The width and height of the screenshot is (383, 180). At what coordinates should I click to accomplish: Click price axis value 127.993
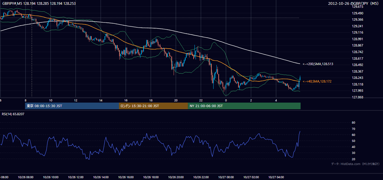tap(358, 91)
